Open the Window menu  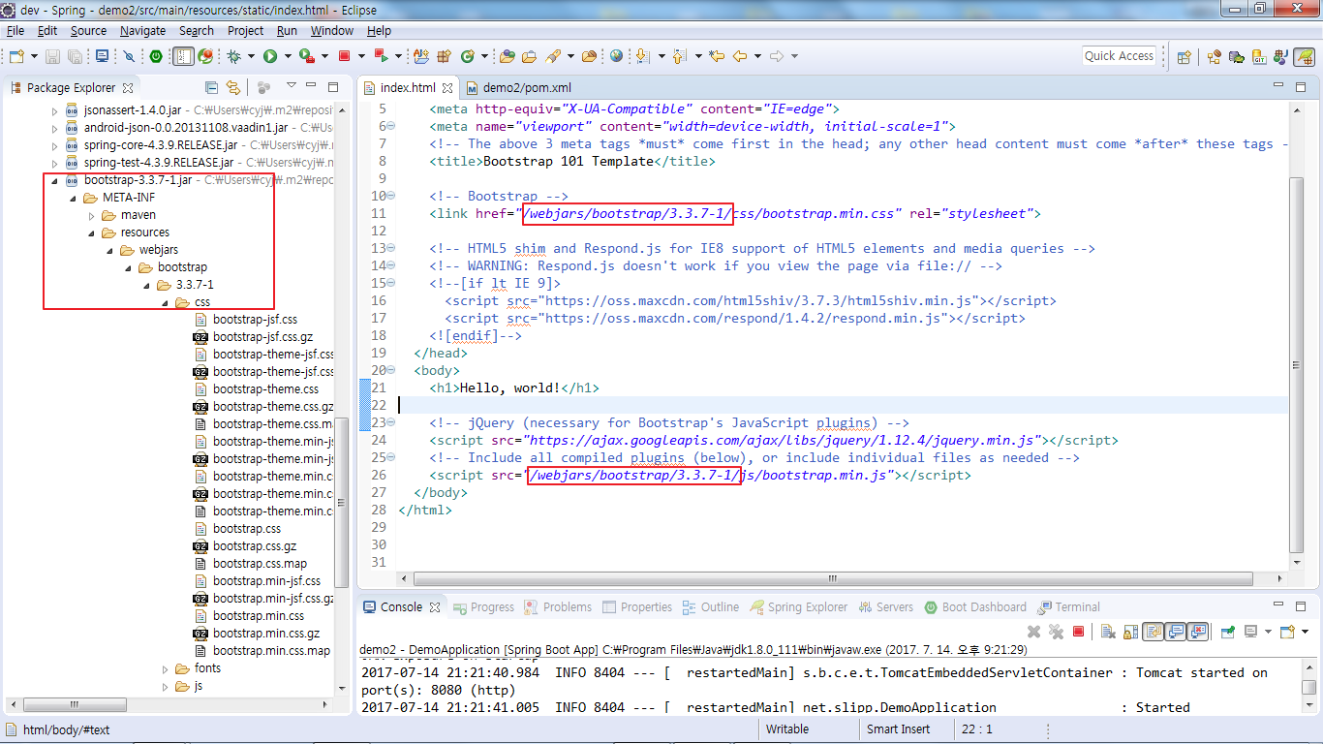[332, 30]
